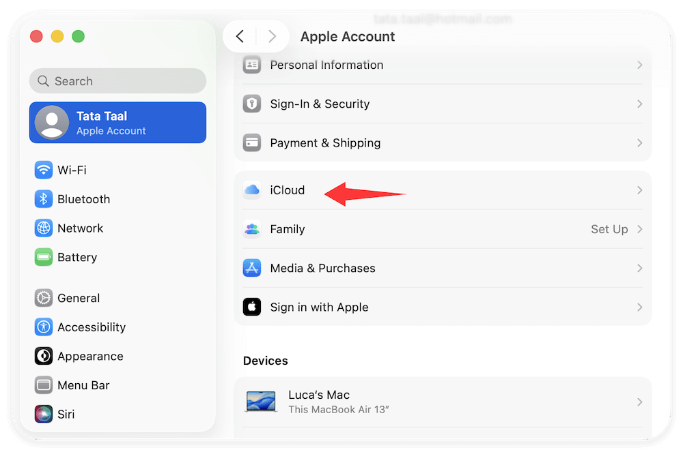Select Network settings icon
683x452 pixels.
43,228
